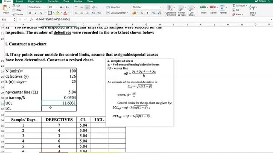This screenshot has width=273, height=153.
Task: Increase font size with the larger A icon
Action: [x=61, y=7]
